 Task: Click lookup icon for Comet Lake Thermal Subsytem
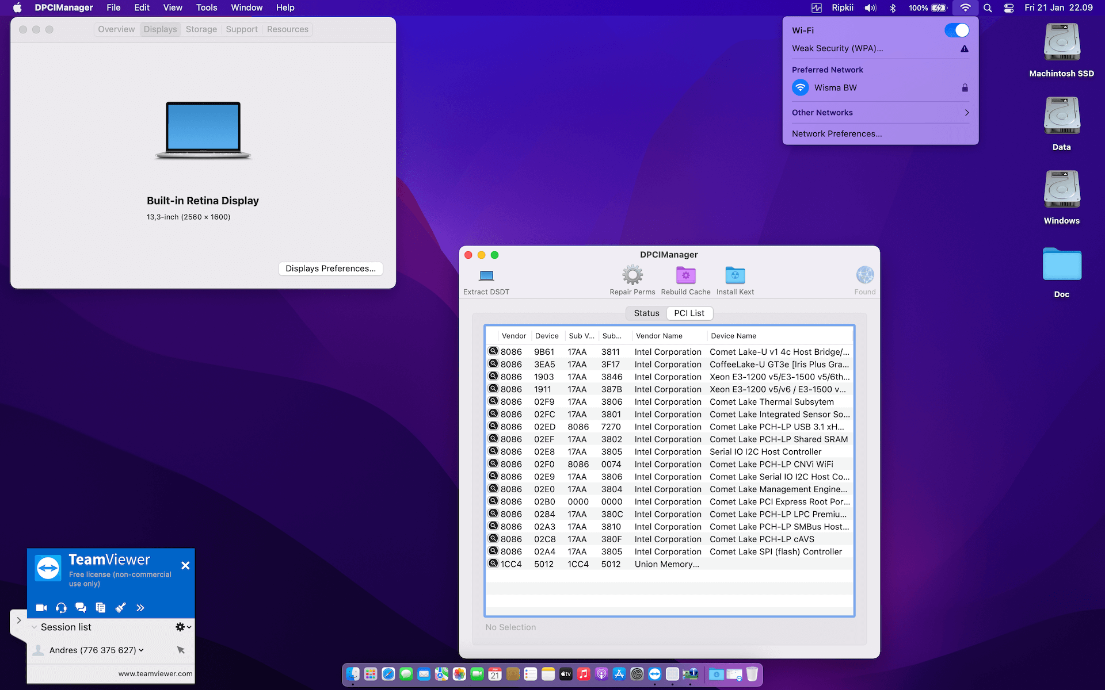[x=493, y=401]
